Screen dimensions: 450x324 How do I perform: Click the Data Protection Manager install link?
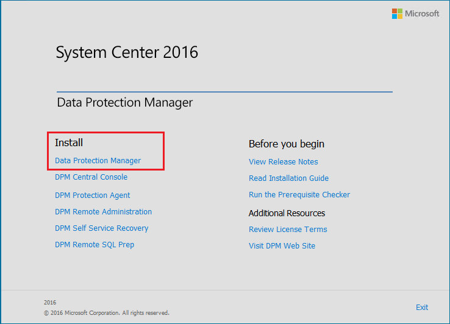point(98,161)
